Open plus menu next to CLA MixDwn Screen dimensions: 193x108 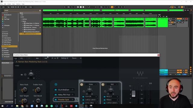point(72,90)
